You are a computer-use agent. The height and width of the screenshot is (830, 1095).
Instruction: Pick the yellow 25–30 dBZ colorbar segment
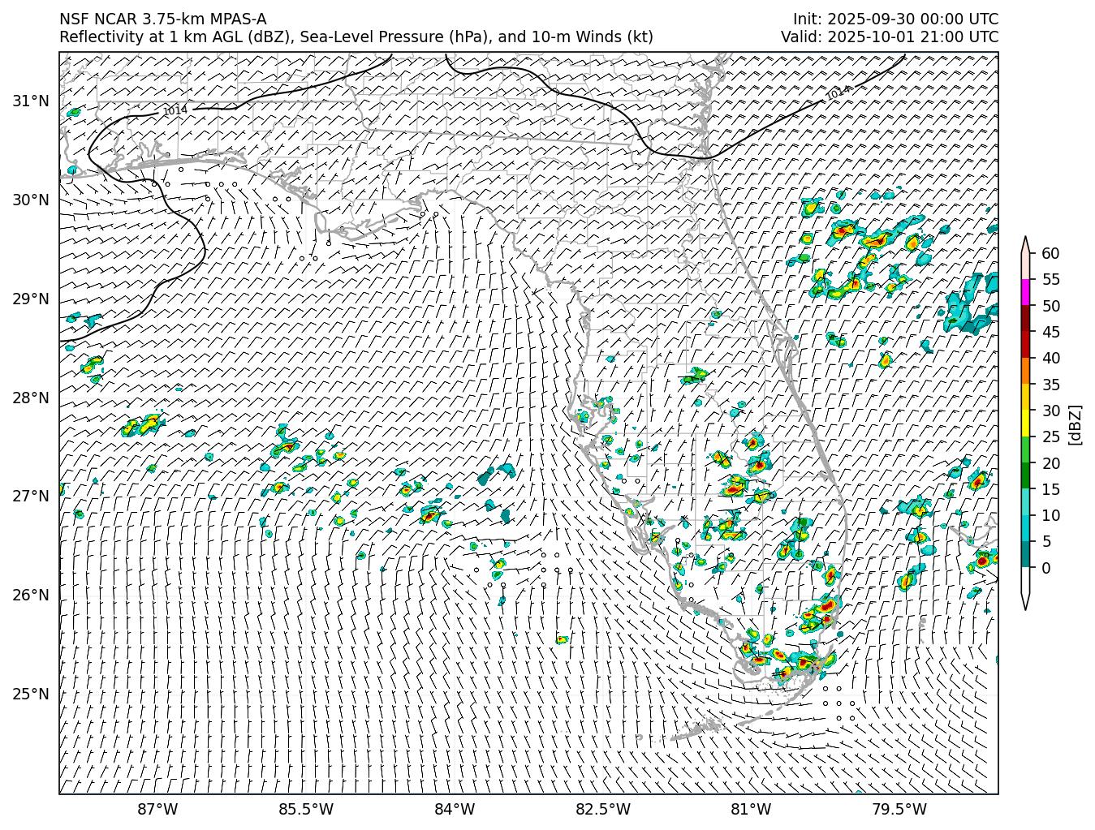coord(1025,424)
